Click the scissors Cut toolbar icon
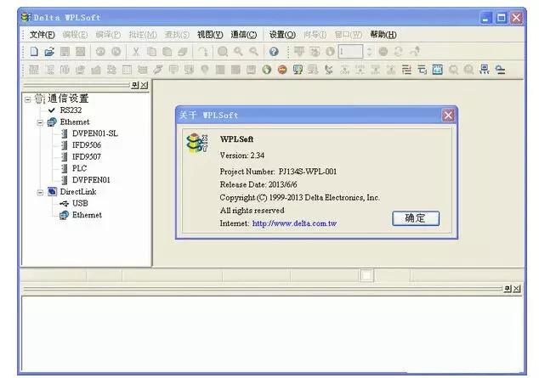 [136, 52]
